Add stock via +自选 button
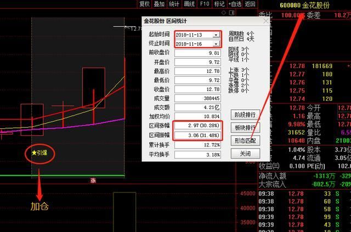 pos(235,4)
